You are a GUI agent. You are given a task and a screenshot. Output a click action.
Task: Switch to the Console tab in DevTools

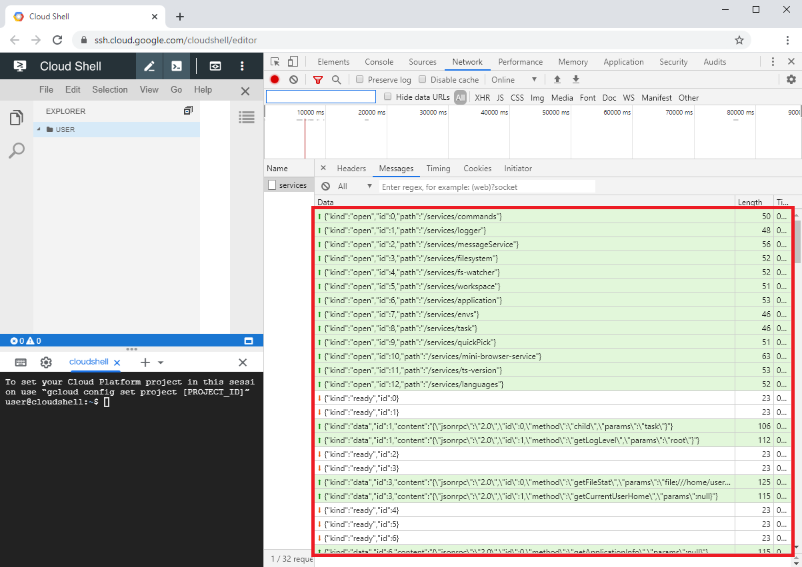[379, 62]
